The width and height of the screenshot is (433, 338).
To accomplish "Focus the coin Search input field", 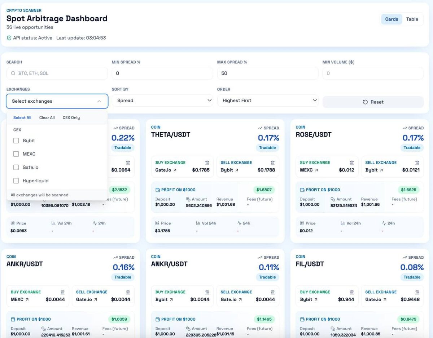I will [x=57, y=73].
